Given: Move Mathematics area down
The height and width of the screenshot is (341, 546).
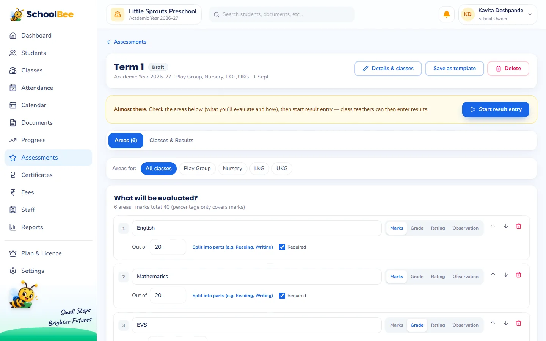Looking at the screenshot, I should click(506, 275).
